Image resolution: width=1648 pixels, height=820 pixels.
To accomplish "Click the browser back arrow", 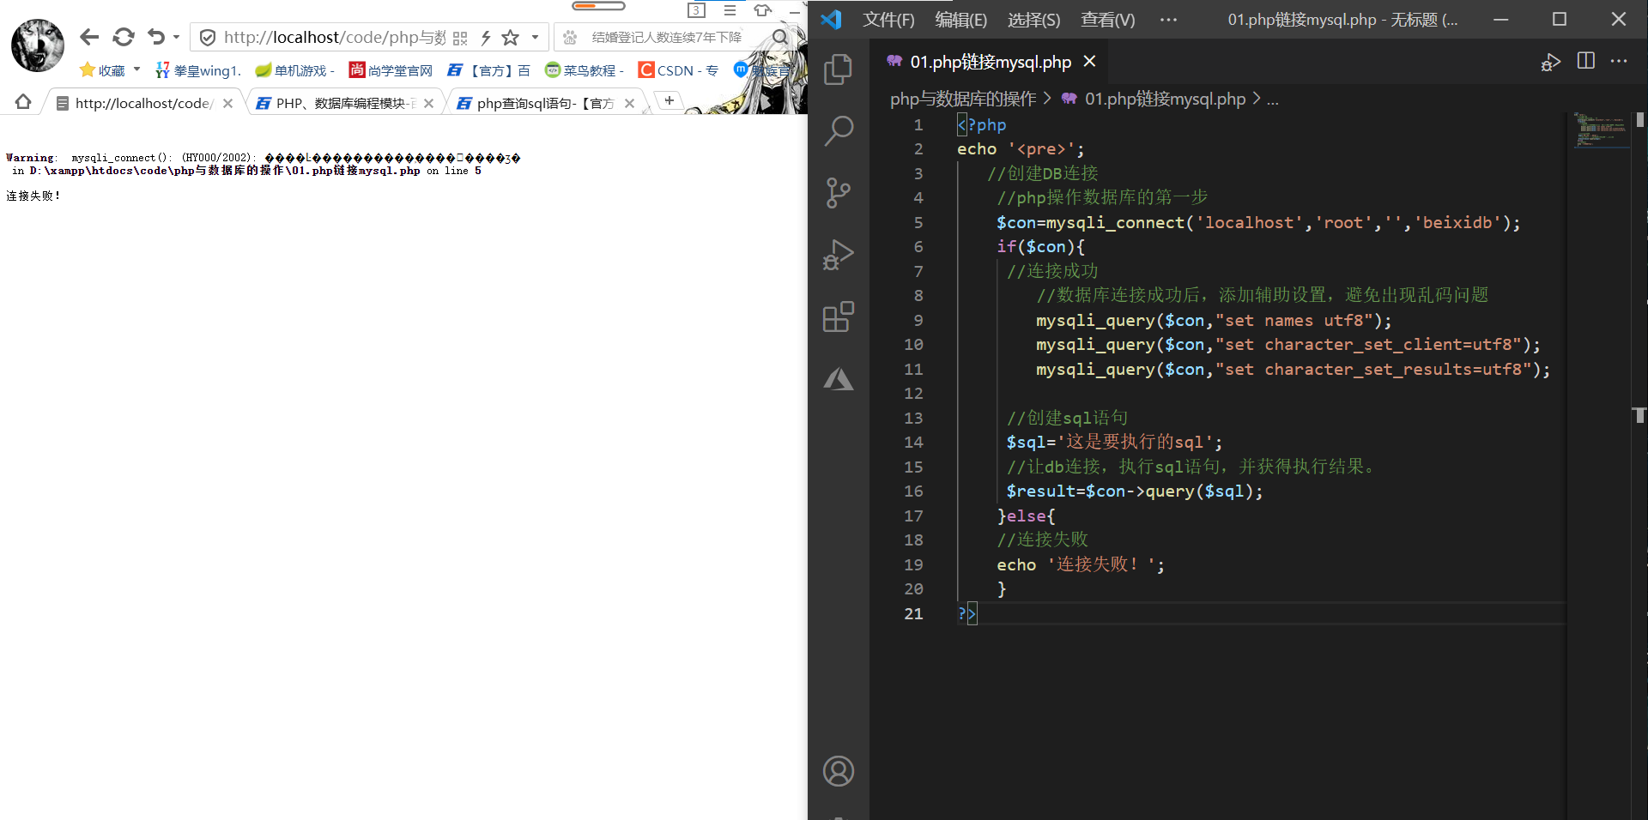I will coord(89,37).
